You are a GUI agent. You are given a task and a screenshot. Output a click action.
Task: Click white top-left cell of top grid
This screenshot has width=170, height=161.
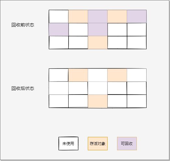point(59,16)
